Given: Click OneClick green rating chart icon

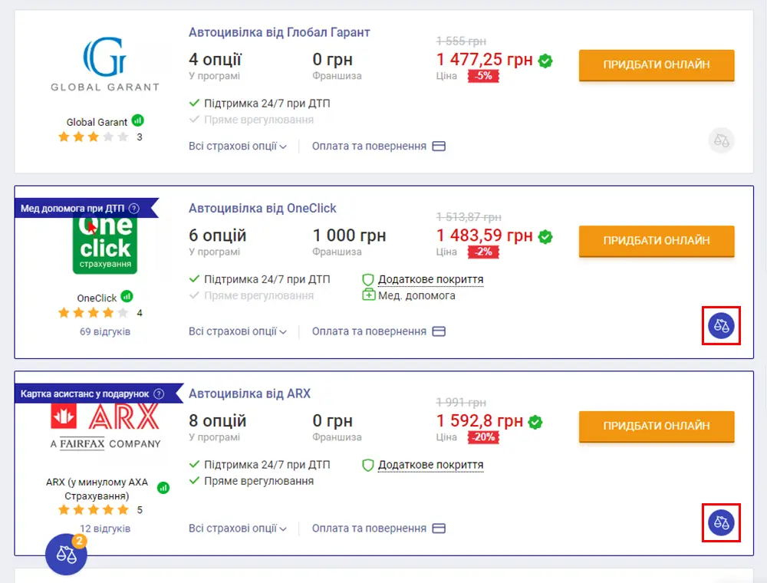Looking at the screenshot, I should (x=127, y=296).
